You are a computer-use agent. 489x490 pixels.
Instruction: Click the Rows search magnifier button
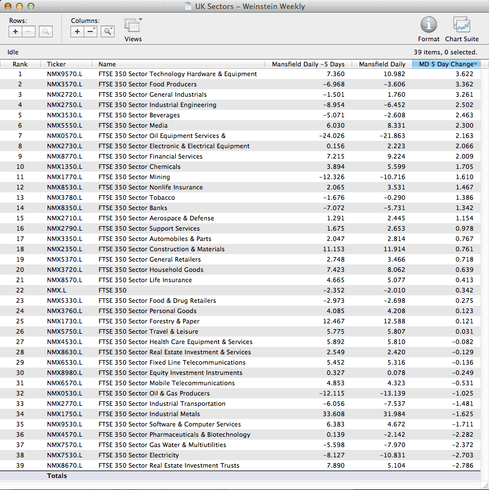[46, 32]
